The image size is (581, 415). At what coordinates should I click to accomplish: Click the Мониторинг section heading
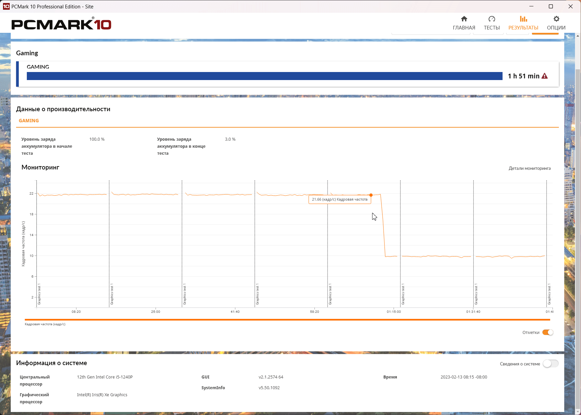coord(40,167)
